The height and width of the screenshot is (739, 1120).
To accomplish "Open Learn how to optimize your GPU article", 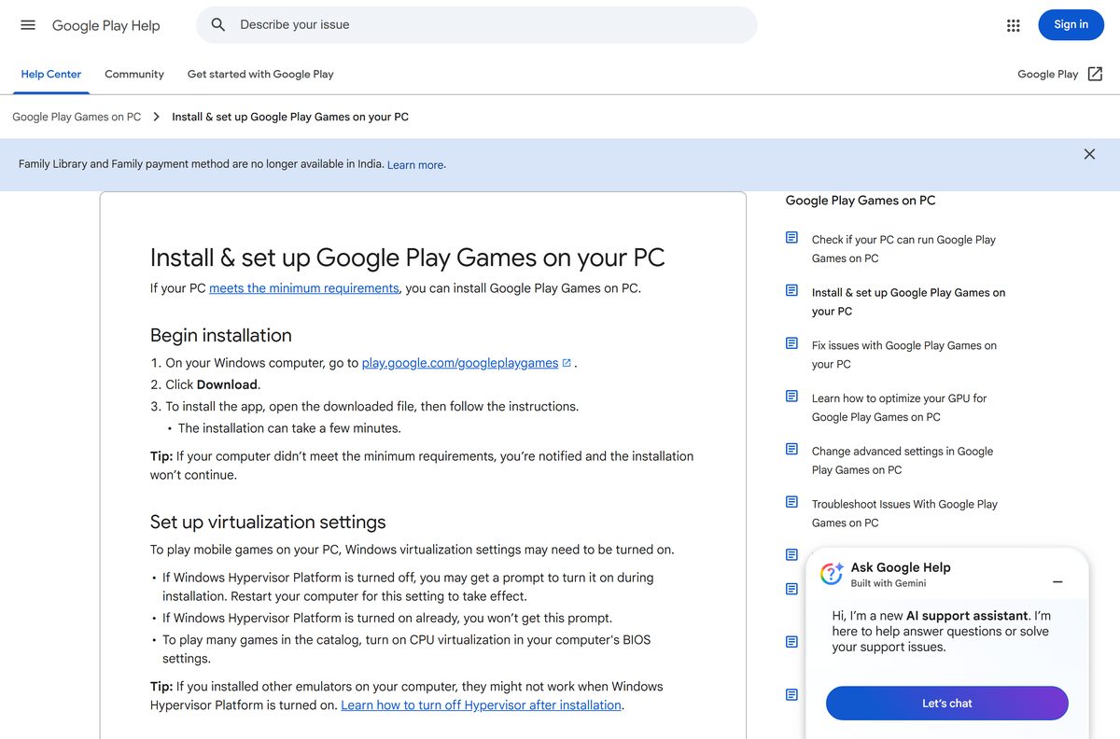I will [x=899, y=408].
